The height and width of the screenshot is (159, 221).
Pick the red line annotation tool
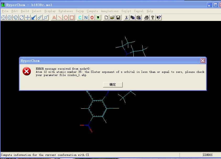60,18
